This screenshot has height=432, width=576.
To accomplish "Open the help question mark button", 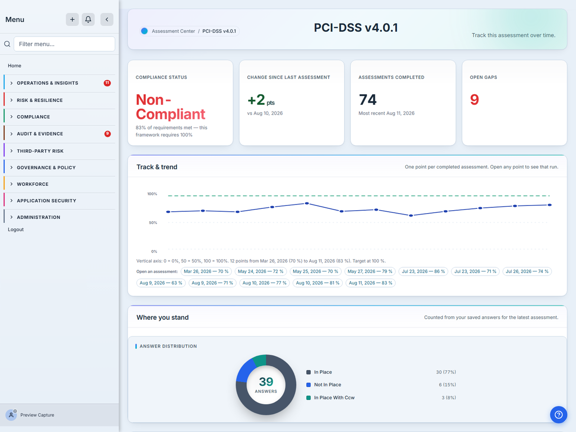I will click(558, 414).
